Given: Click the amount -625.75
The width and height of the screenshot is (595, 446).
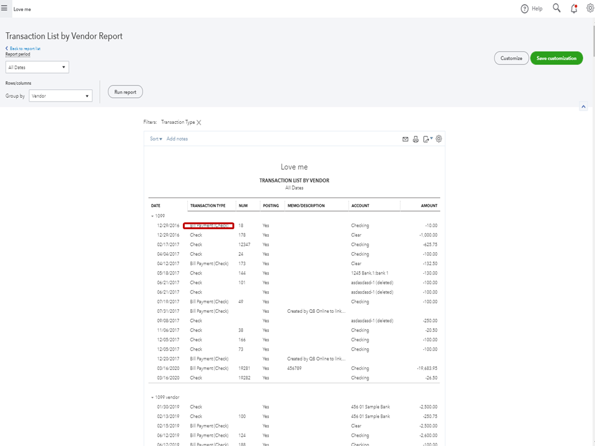Looking at the screenshot, I should pos(430,245).
